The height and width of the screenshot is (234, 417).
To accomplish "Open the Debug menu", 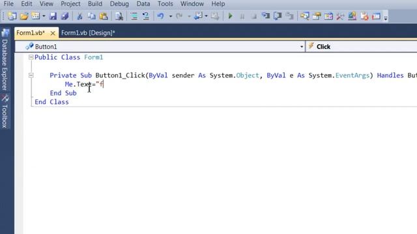I will pos(119,4).
